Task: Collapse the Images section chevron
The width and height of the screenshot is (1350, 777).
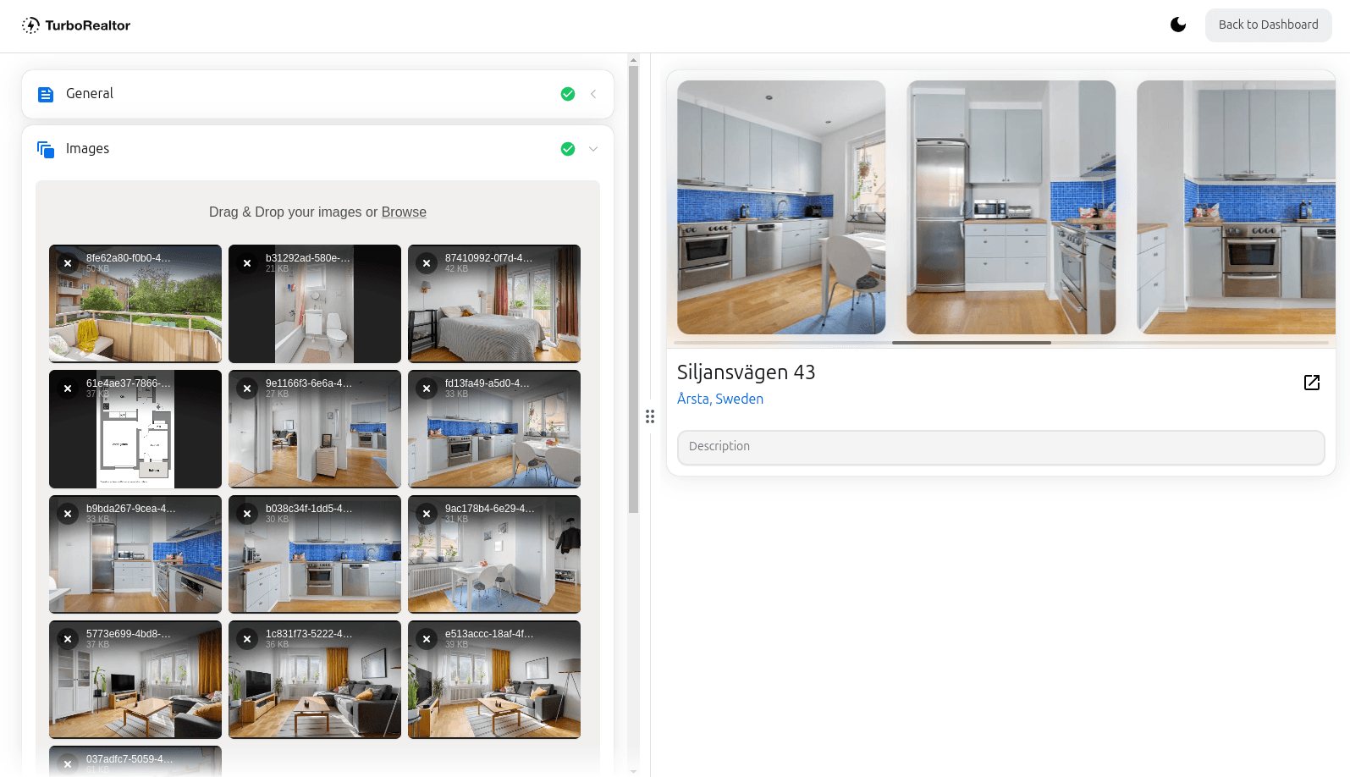Action: [x=593, y=149]
